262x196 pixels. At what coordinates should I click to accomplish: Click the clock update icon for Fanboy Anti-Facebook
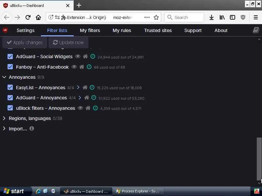tap(89, 67)
